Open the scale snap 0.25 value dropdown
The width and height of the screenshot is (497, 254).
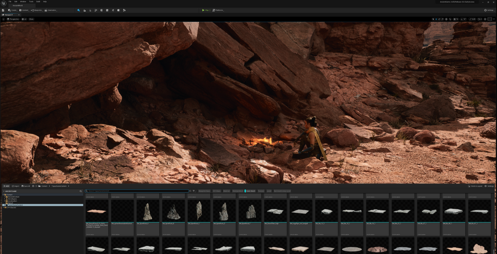point(474,19)
